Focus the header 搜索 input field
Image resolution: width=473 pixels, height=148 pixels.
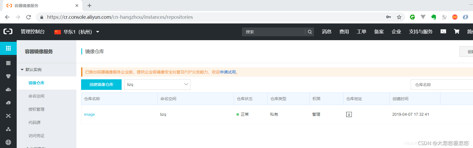[x=273, y=32]
